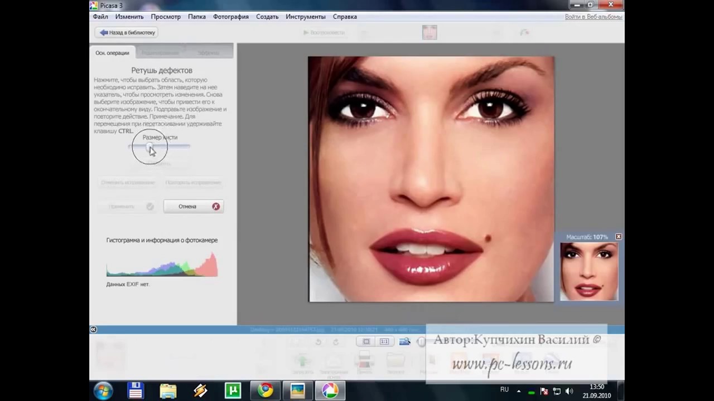Click the dimmed Отменить исправление button
The width and height of the screenshot is (714, 401).
pos(128,182)
